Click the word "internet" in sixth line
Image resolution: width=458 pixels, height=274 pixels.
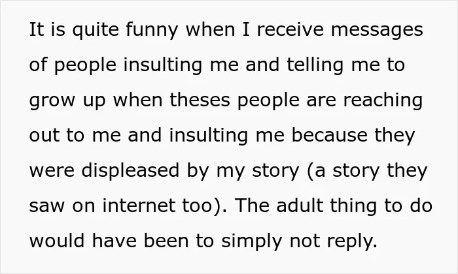(139, 206)
